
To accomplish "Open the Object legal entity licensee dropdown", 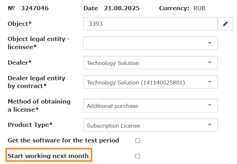I will (150, 43).
